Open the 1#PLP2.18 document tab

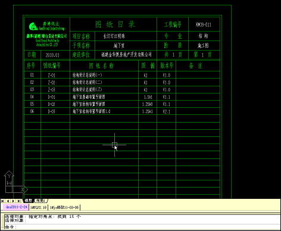[x=39, y=207]
